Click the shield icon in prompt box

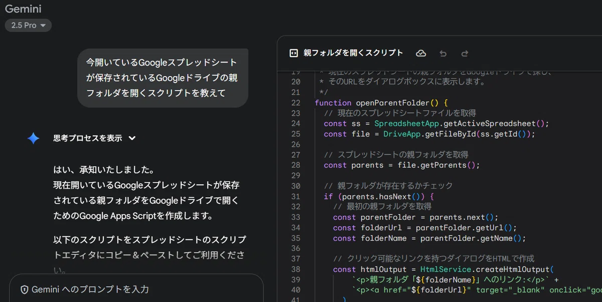(24, 289)
